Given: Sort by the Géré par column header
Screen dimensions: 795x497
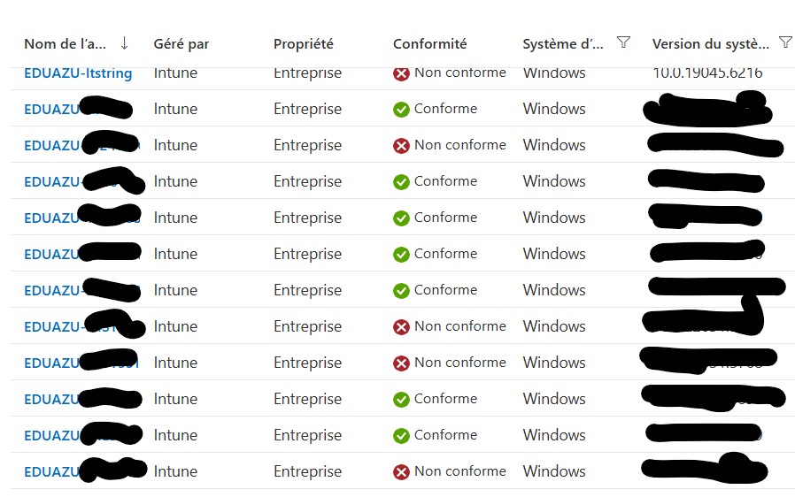Looking at the screenshot, I should coord(181,44).
